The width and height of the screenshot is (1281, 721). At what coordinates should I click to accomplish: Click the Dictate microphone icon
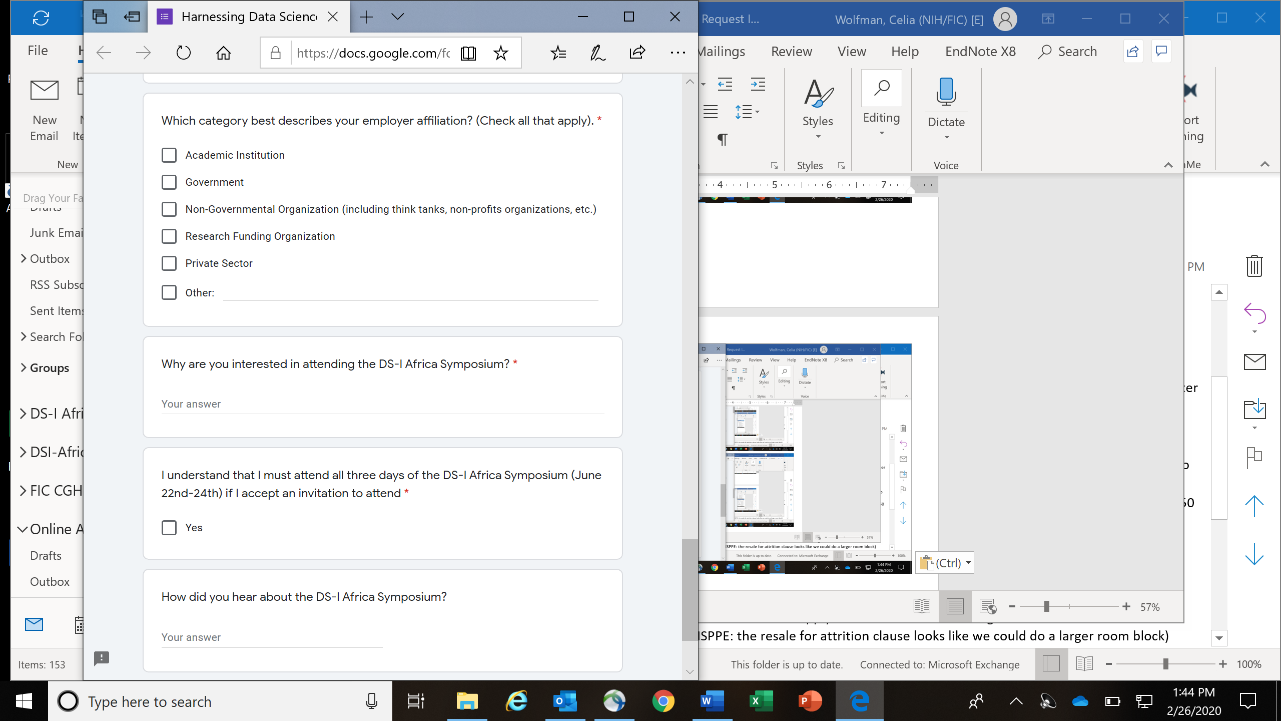[x=946, y=93]
